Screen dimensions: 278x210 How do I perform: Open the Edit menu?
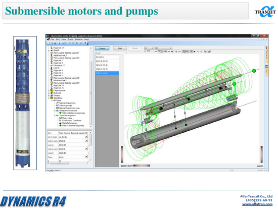tap(58, 39)
